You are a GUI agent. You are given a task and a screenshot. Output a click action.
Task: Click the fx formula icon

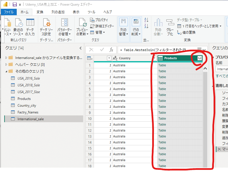pyautogui.click(x=111, y=50)
